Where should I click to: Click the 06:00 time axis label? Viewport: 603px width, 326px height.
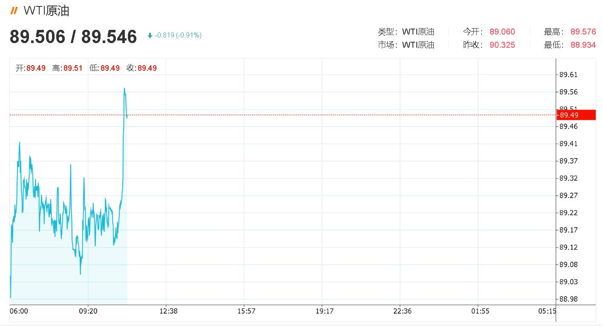point(19,311)
